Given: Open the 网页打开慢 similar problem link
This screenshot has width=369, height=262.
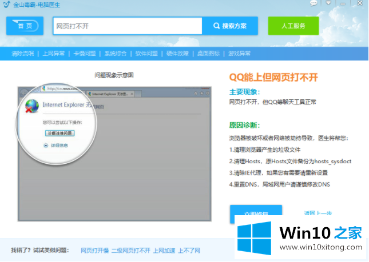Looking at the screenshot, I should pyautogui.click(x=94, y=251).
